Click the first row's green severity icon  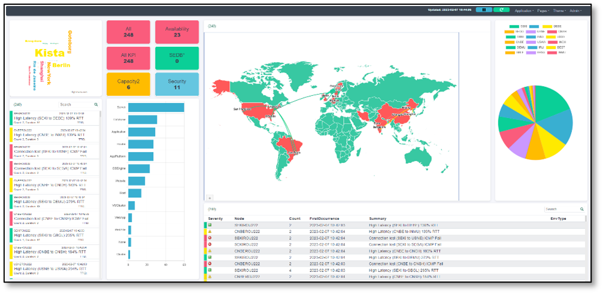coord(210,225)
